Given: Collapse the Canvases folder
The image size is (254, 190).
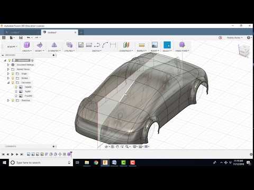Looking at the screenshot, I should point(8,82).
